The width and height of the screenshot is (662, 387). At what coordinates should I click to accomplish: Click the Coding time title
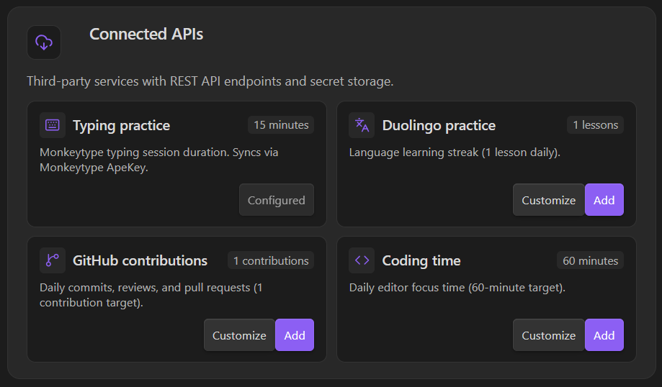421,261
